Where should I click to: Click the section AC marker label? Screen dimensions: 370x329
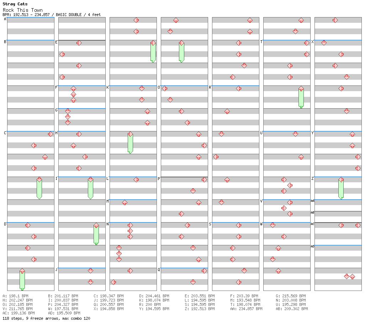pyautogui.click(x=312, y=224)
